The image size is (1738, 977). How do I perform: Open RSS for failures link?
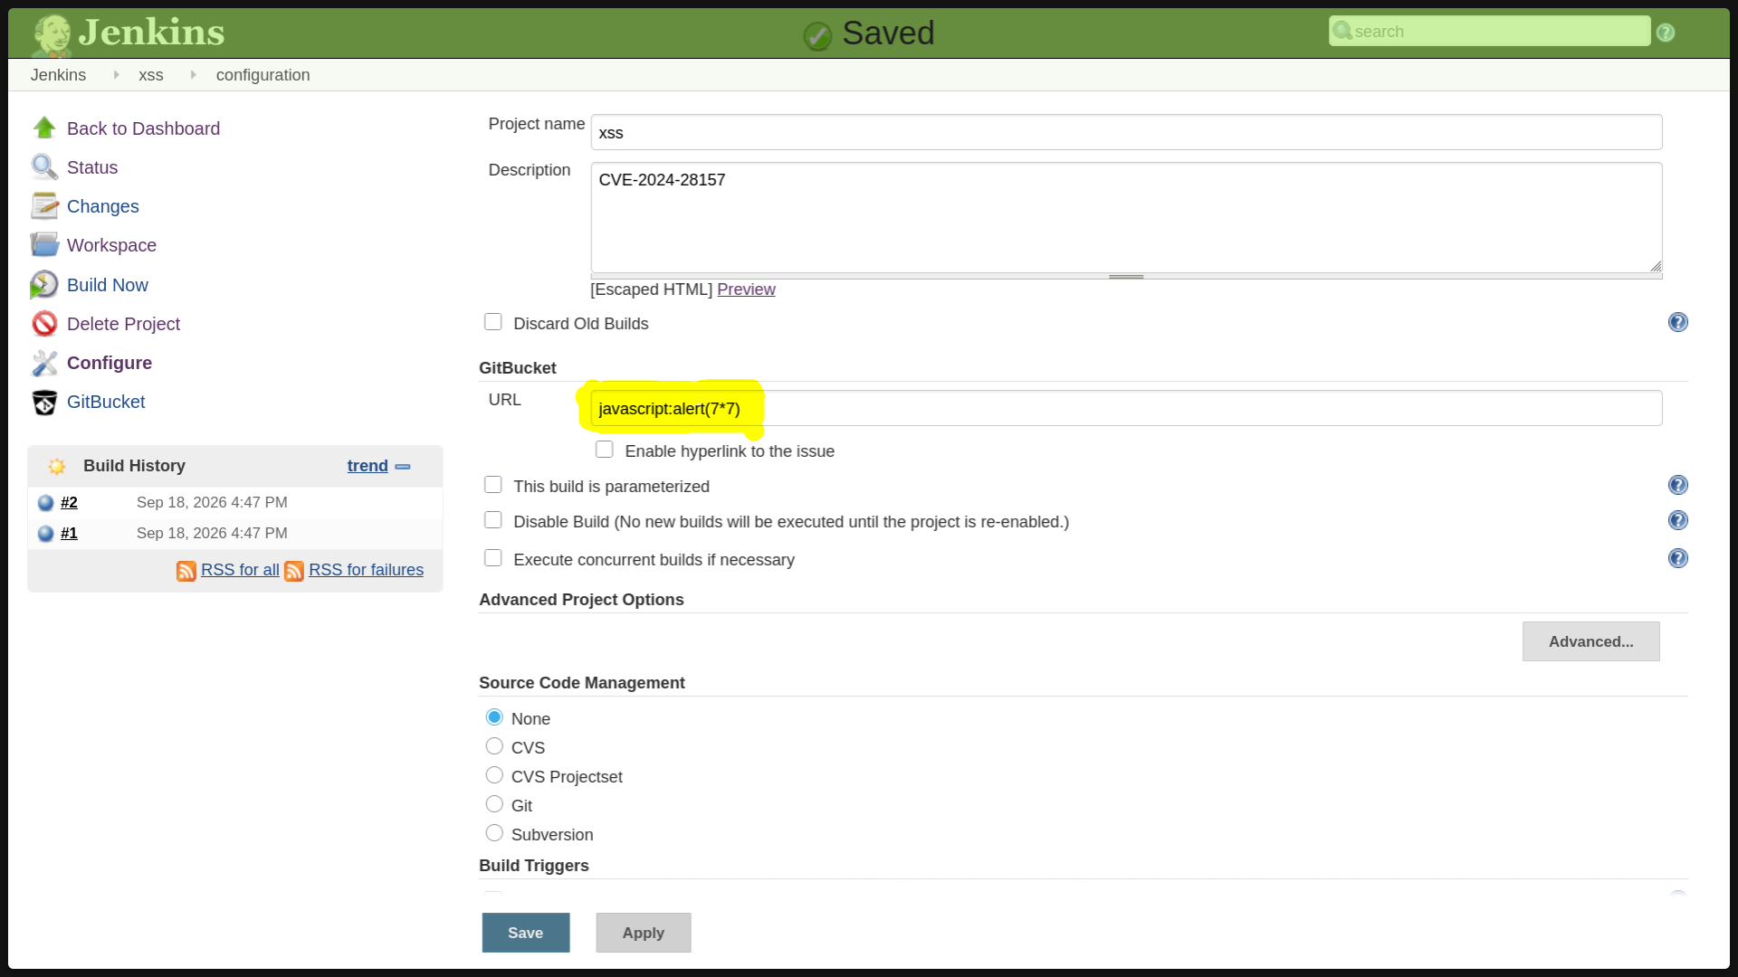(x=366, y=570)
